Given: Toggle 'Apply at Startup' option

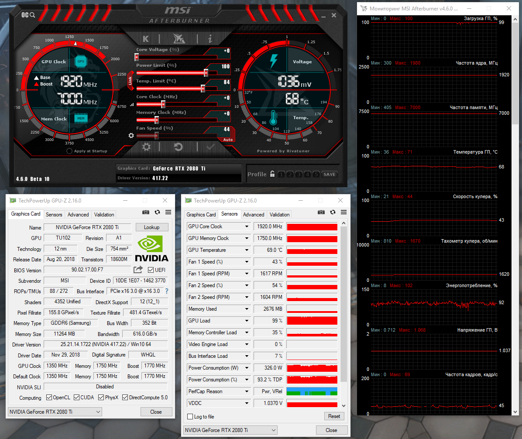Looking at the screenshot, I should [x=69, y=151].
